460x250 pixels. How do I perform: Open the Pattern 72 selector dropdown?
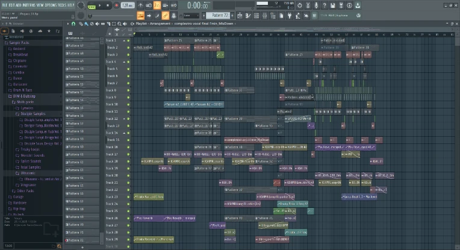[x=219, y=15]
